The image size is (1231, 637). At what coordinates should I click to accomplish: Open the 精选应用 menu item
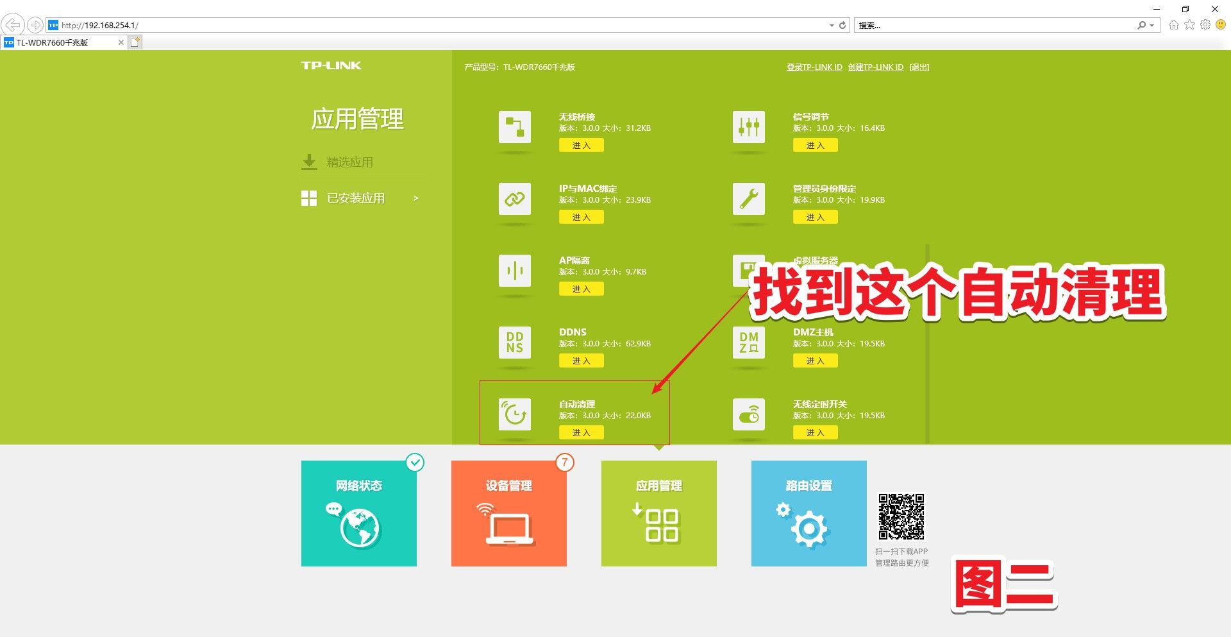click(x=349, y=162)
